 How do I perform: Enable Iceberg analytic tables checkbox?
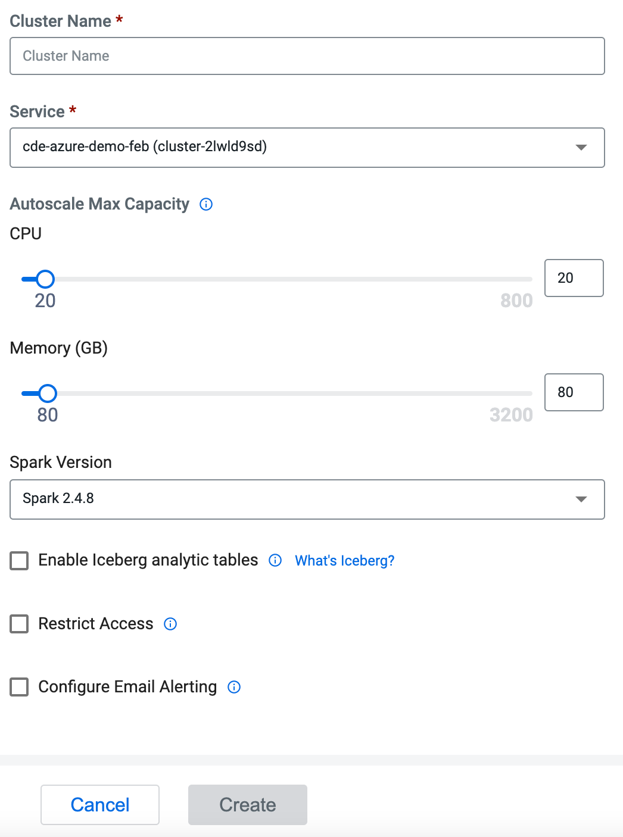[20, 561]
